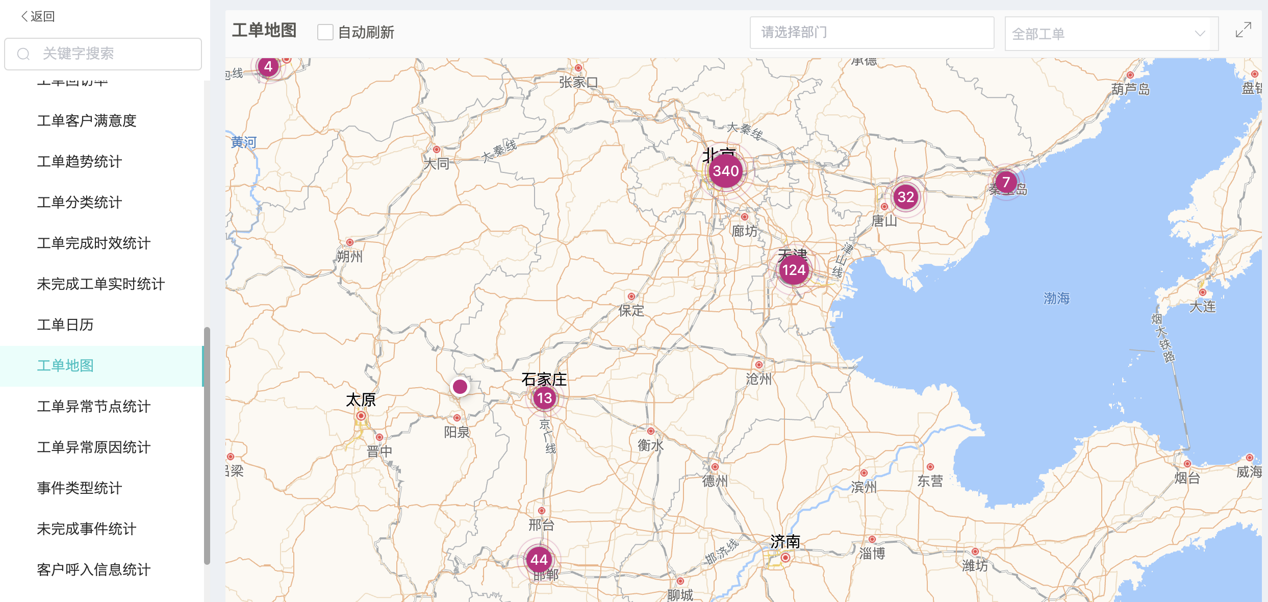This screenshot has height=602, width=1268.
Task: Select the 工单地图 menu item
Action: 102,366
